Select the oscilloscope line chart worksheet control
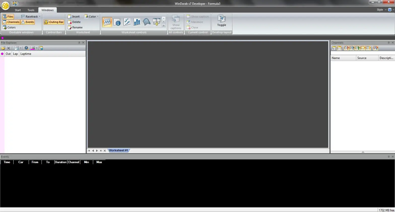The height and width of the screenshot is (212, 395). [x=107, y=22]
